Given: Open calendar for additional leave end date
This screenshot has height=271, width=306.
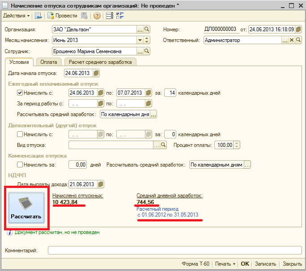Looking at the screenshot, I should (149, 134).
